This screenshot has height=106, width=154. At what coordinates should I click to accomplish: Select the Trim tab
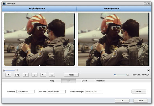coord(68,81)
